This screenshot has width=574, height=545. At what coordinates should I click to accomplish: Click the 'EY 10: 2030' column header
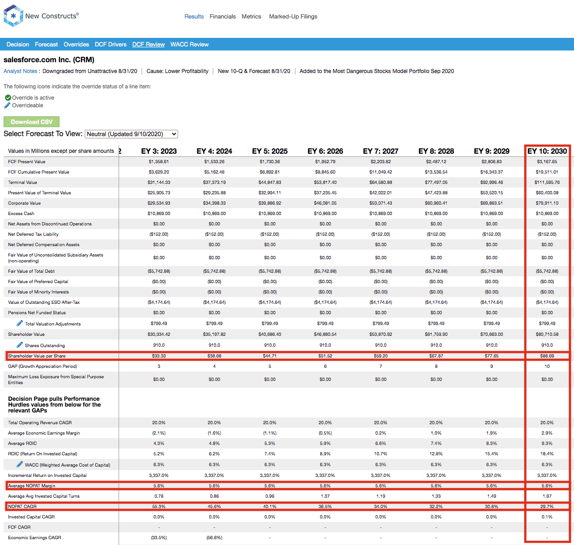[547, 151]
